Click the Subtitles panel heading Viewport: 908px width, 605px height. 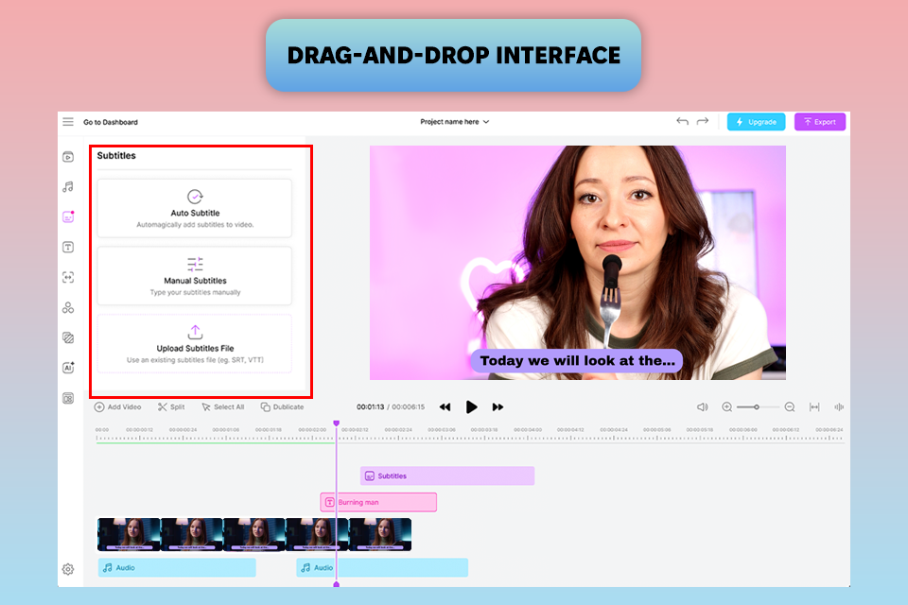116,156
